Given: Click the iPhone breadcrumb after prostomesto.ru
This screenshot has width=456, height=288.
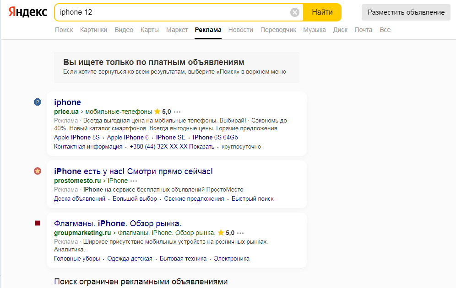Looking at the screenshot, I should click(118, 181).
